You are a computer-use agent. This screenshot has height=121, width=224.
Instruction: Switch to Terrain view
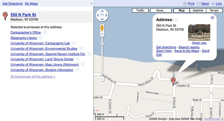214,11
